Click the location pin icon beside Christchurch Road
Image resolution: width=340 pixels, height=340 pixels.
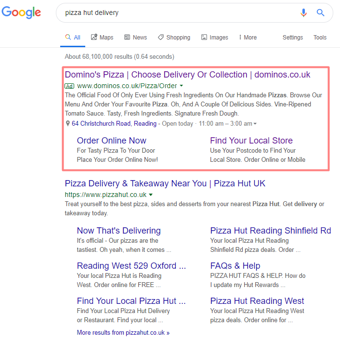pyautogui.click(x=68, y=124)
